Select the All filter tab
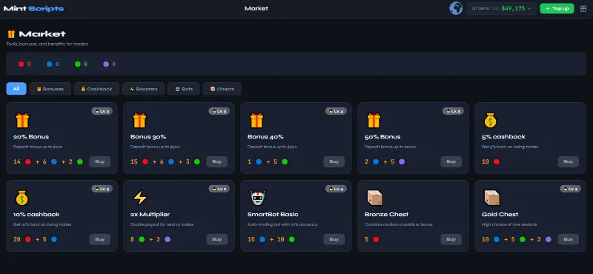This screenshot has width=593, height=274. [16, 89]
